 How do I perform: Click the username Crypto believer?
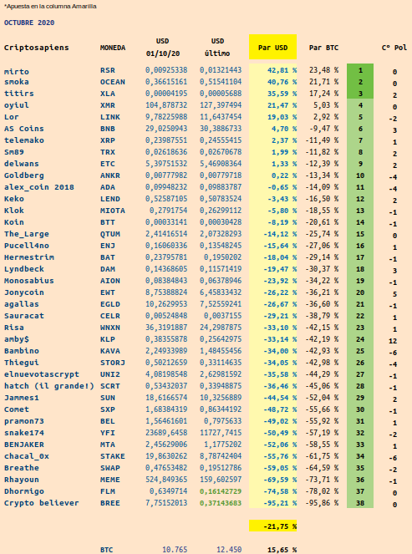(41, 502)
